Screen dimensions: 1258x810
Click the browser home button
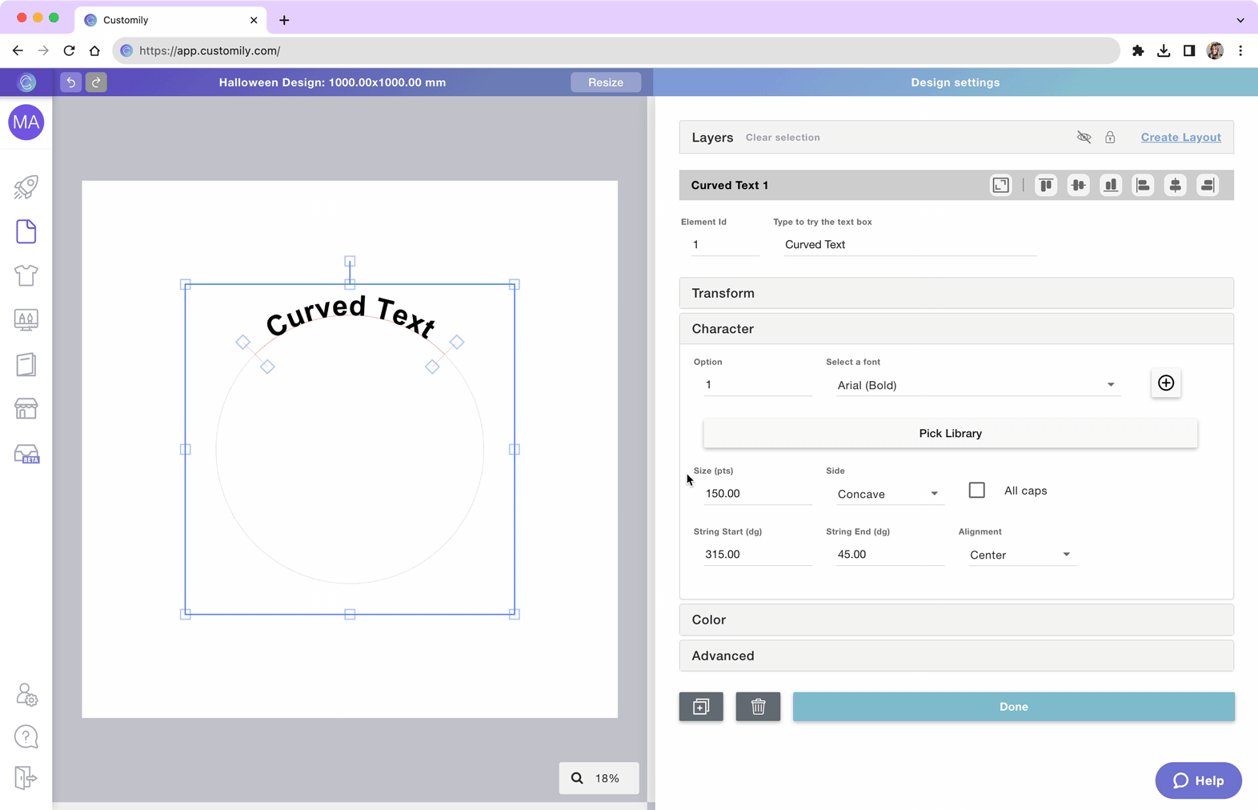[94, 50]
